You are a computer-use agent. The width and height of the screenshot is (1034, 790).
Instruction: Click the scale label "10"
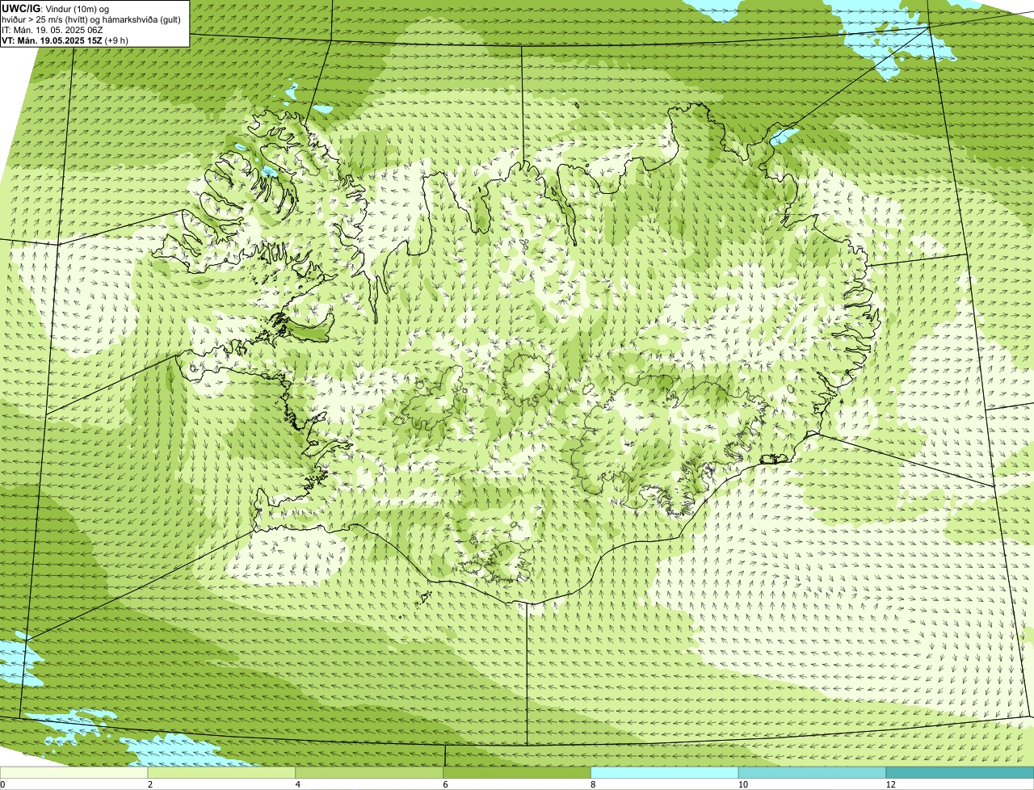point(742,784)
